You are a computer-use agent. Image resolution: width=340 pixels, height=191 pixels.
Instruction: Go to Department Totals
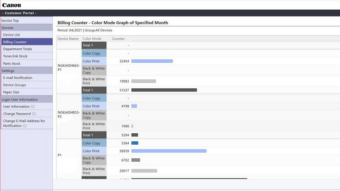[x=17, y=49]
